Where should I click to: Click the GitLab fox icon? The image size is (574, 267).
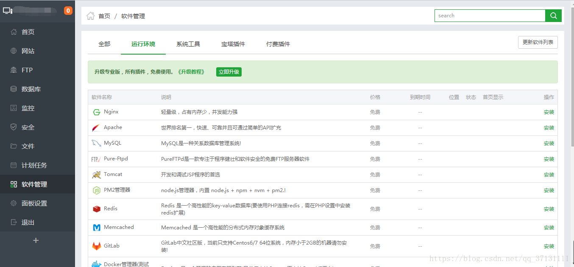tap(96, 246)
